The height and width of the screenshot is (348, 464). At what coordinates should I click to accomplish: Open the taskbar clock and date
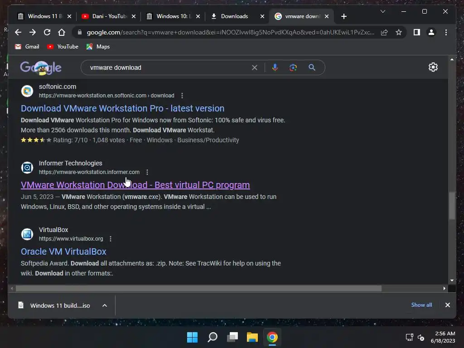[x=443, y=337]
